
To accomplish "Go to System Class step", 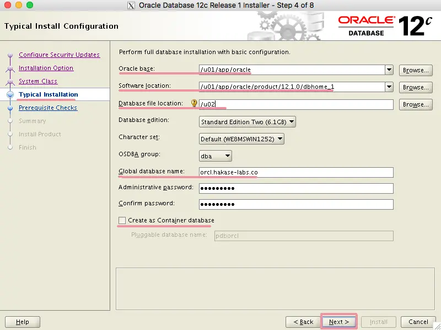I will [x=38, y=81].
